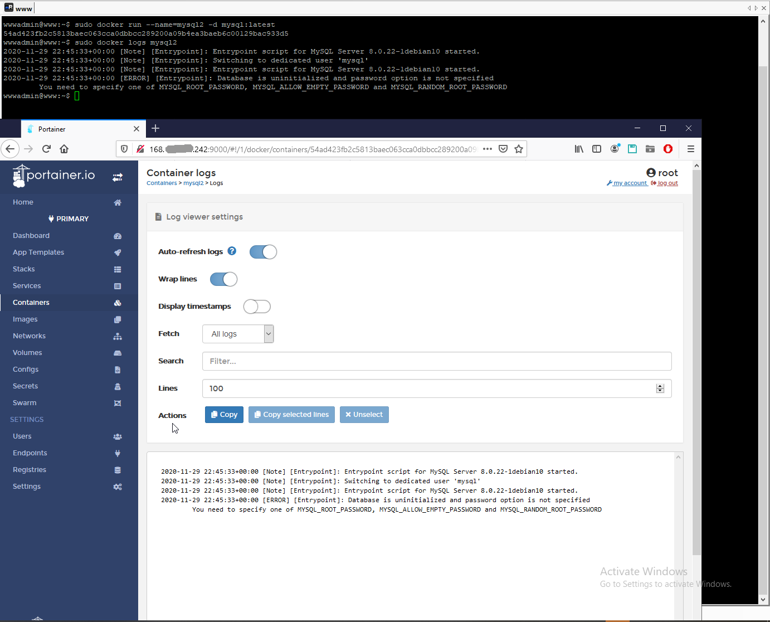Click the Swarm cluster icon
This screenshot has width=770, height=622.
tap(118, 403)
